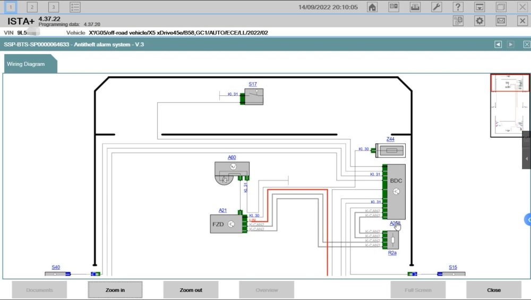Click the Zoom in button
This screenshot has width=531, height=300.
tap(115, 290)
